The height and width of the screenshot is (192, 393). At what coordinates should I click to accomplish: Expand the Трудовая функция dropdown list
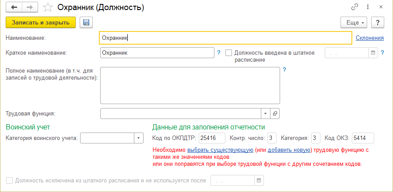266,113
